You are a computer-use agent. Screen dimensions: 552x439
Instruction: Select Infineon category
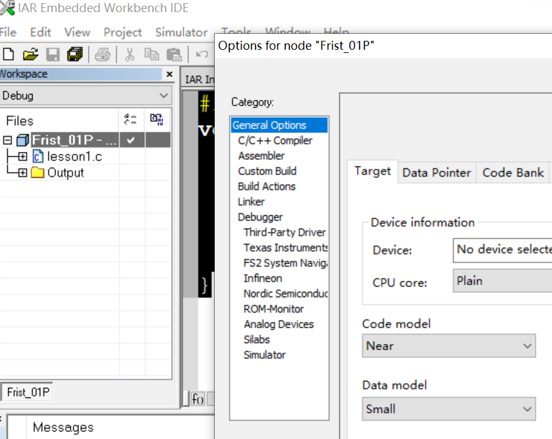[263, 278]
